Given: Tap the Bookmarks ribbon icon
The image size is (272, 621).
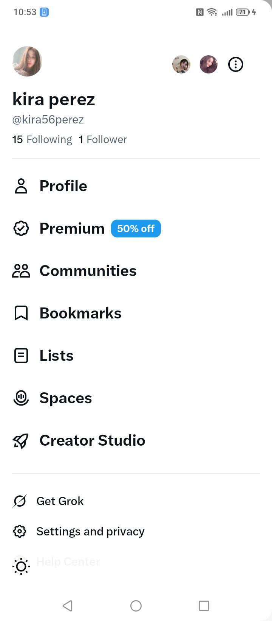Looking at the screenshot, I should 21,313.
